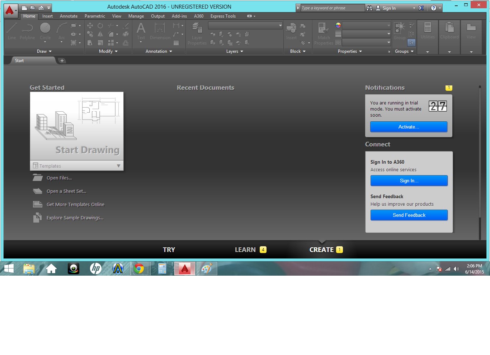Open Google Chrome from the taskbar

[x=139, y=268]
